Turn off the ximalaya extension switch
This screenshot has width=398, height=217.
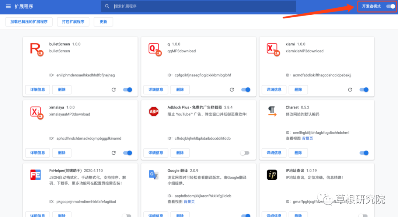(x=128, y=153)
